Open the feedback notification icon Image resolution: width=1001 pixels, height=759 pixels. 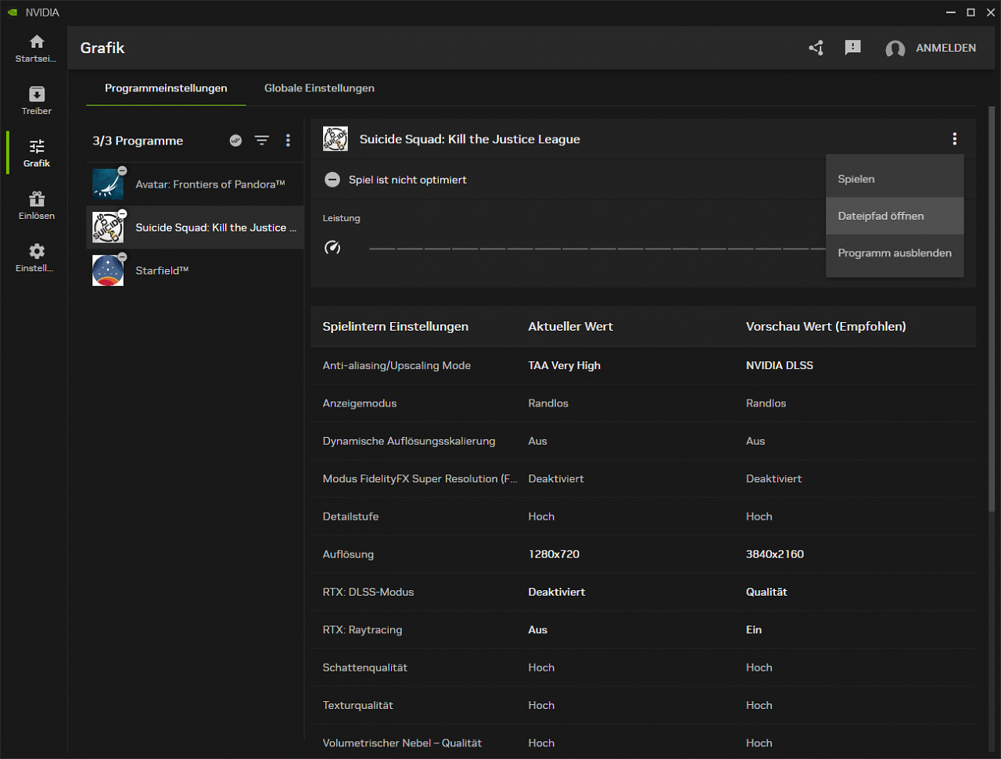pos(852,48)
